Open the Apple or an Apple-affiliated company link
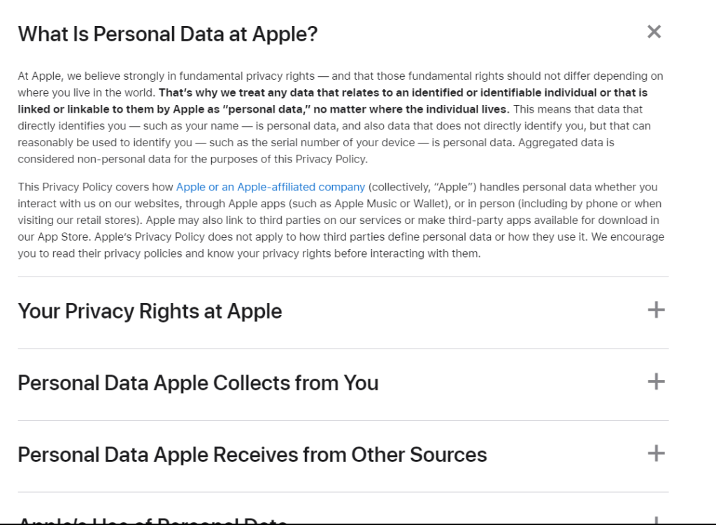The height and width of the screenshot is (525, 716). click(x=270, y=187)
